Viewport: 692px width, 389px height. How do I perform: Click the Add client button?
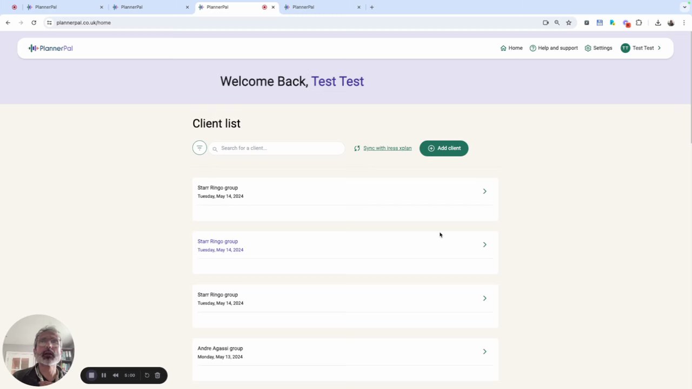[x=444, y=148]
